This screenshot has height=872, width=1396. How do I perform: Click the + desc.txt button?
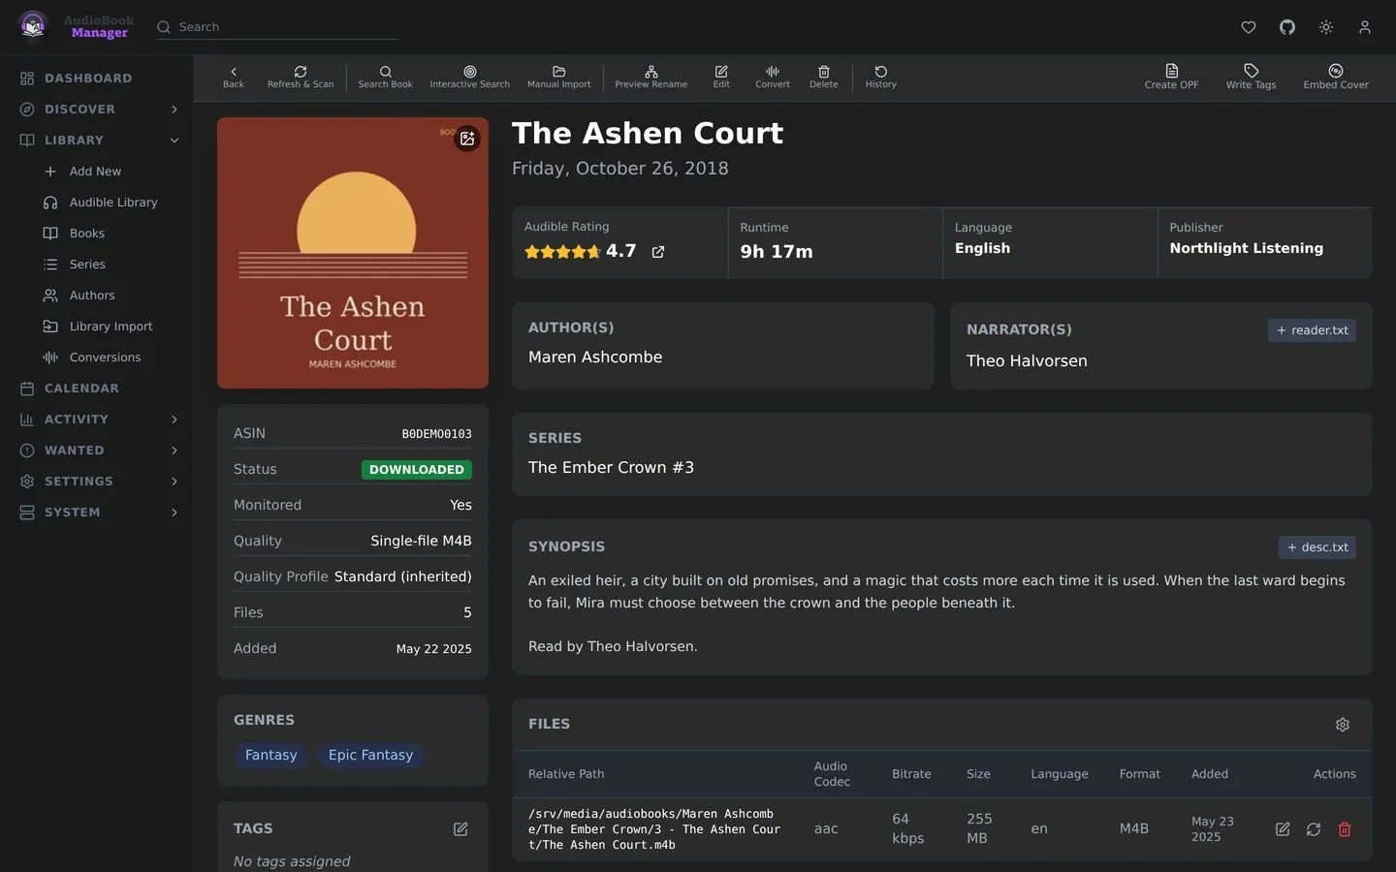1317,547
